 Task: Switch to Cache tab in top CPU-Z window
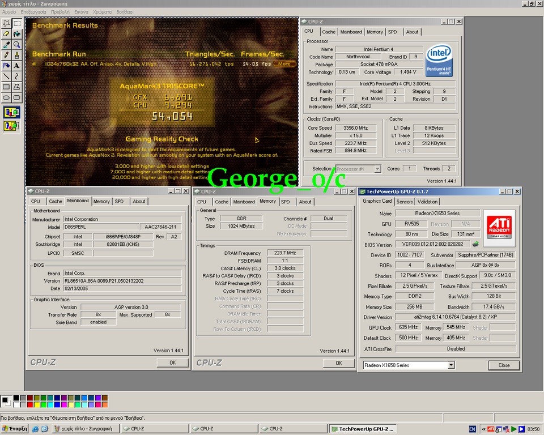(329, 32)
